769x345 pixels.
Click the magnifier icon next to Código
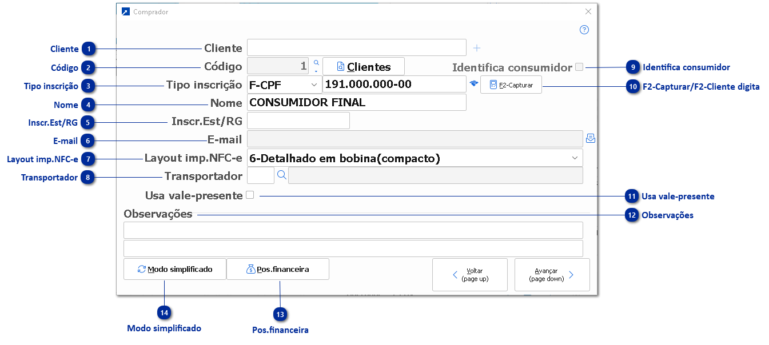tap(316, 63)
